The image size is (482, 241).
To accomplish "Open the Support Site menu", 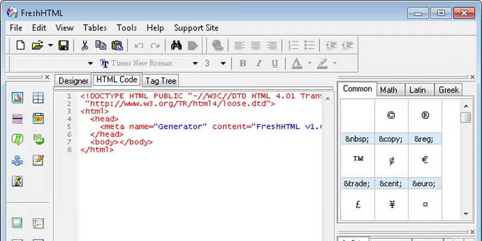I will click(196, 28).
